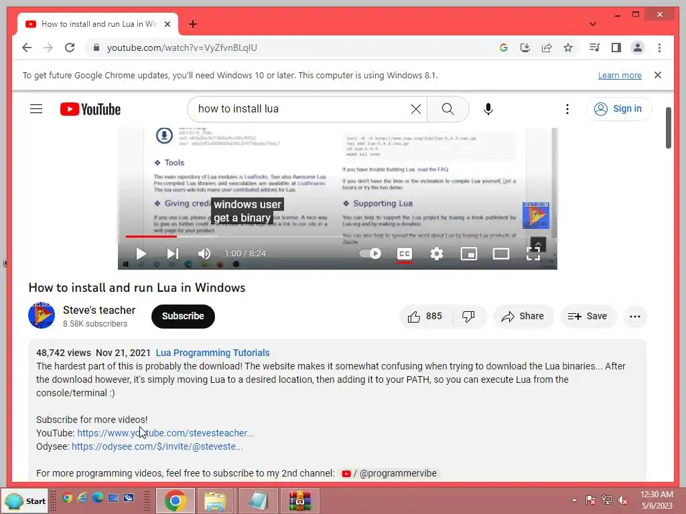686x514 pixels.
Task: Toggle theater mode
Action: coord(501,254)
